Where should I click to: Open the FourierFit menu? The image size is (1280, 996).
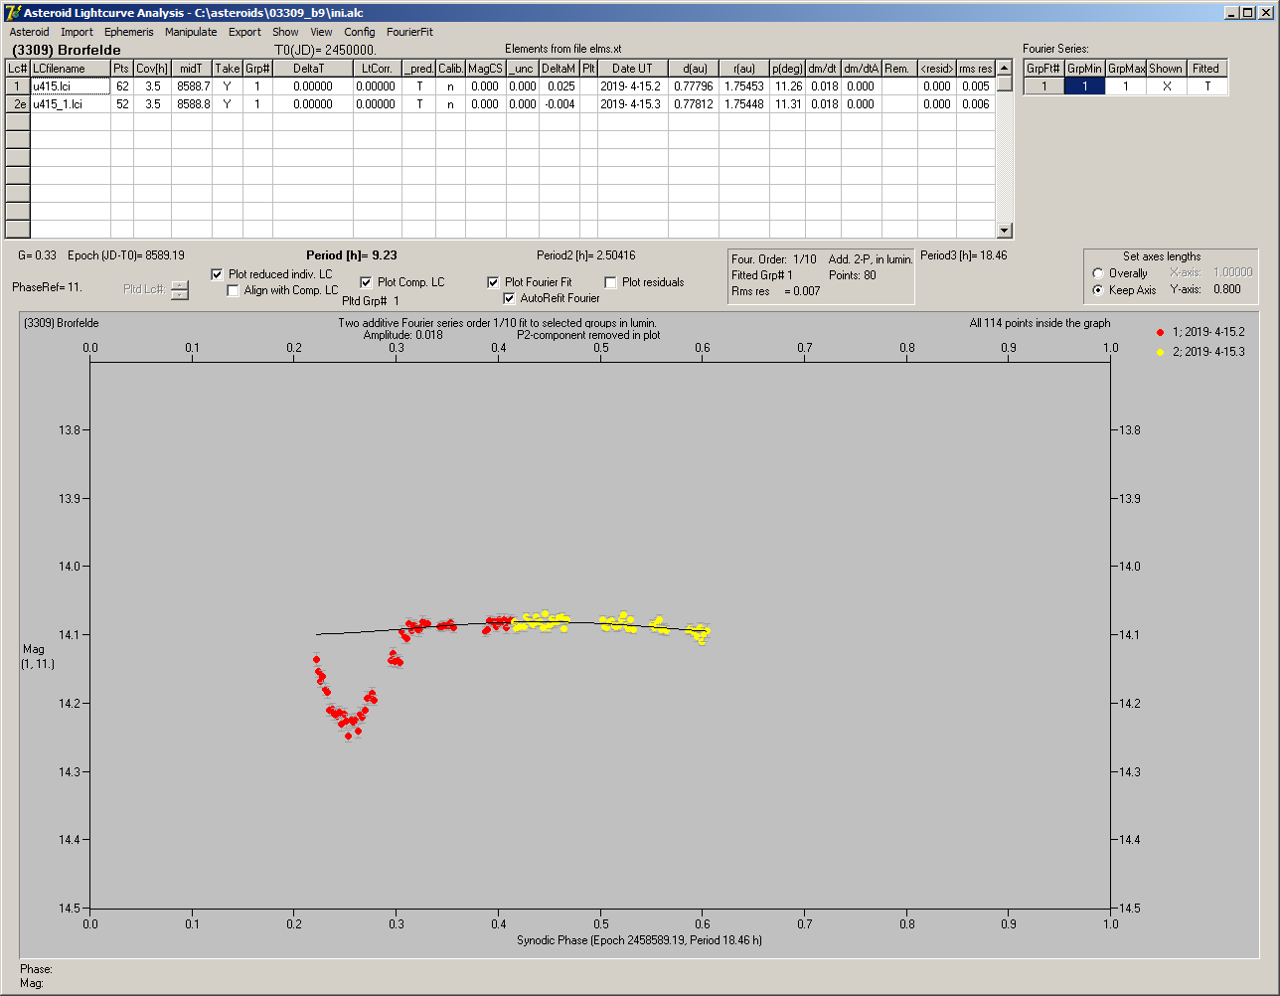tap(409, 32)
